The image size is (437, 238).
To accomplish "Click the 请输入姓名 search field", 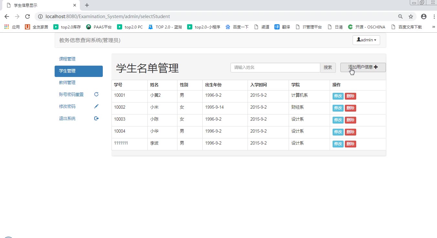I will 275,68.
